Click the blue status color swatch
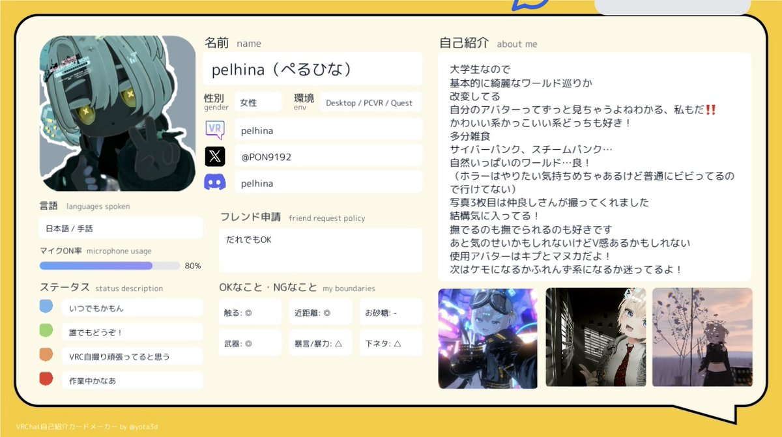The width and height of the screenshot is (782, 437). click(46, 306)
